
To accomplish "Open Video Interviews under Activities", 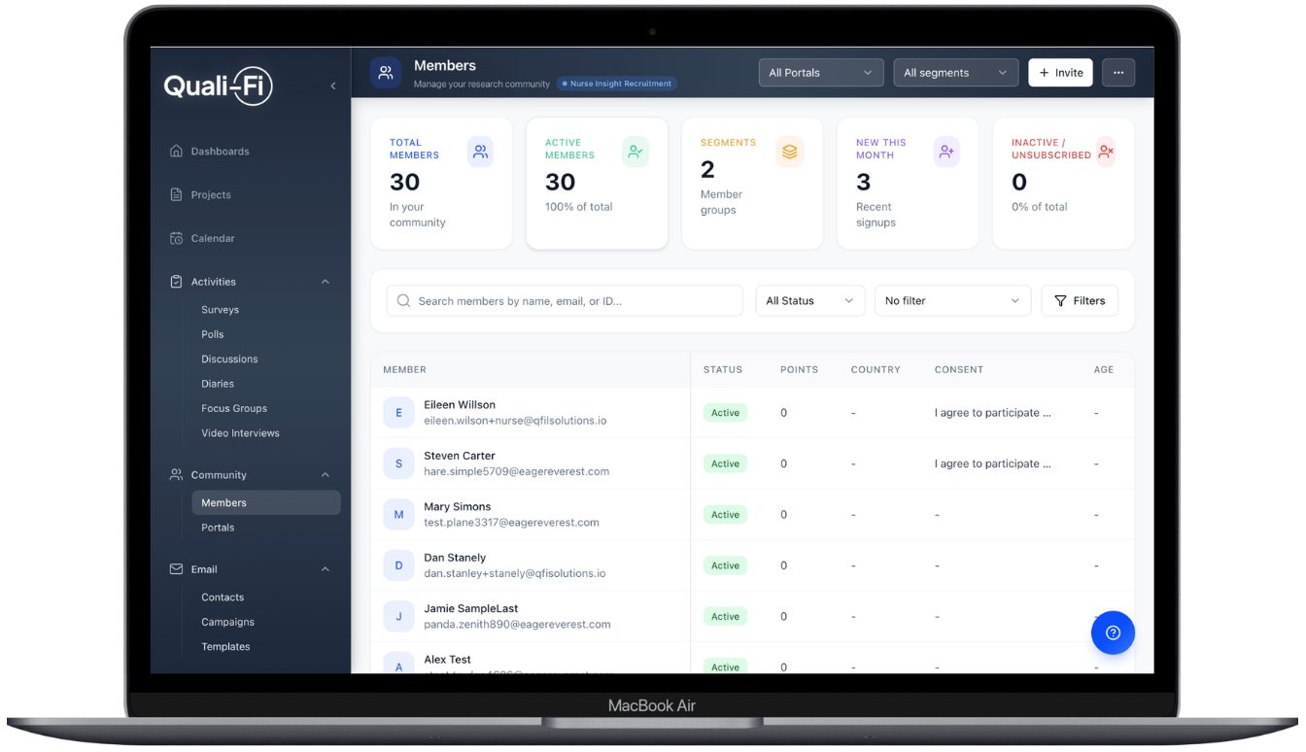I will coord(240,433).
